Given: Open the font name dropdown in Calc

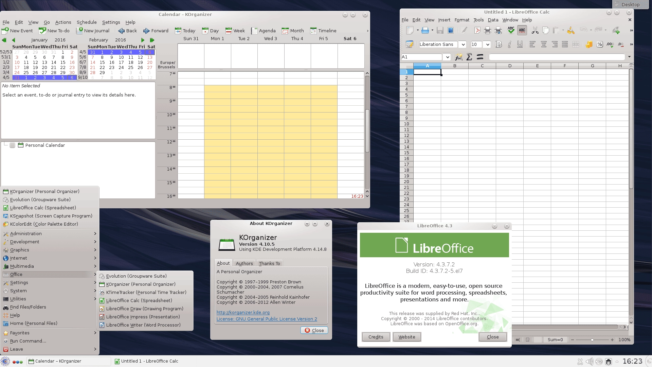Looking at the screenshot, I should coord(463,45).
